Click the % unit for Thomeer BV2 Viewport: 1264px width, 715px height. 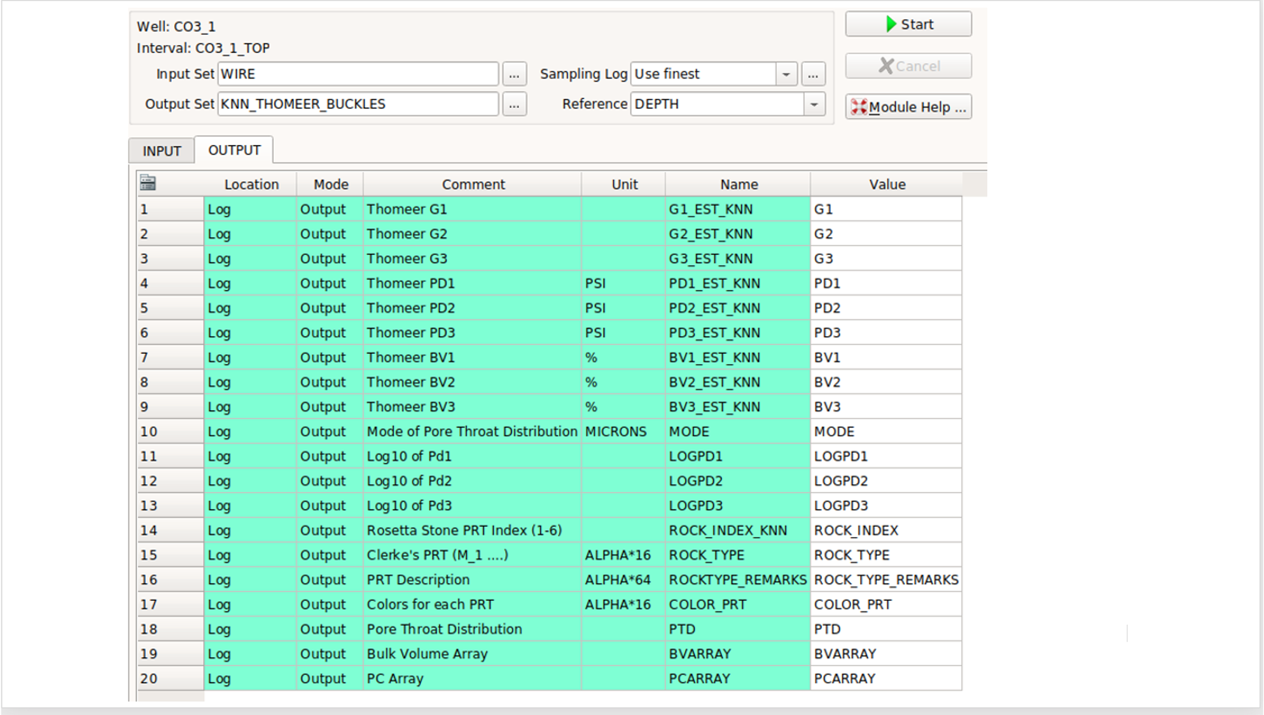623,383
